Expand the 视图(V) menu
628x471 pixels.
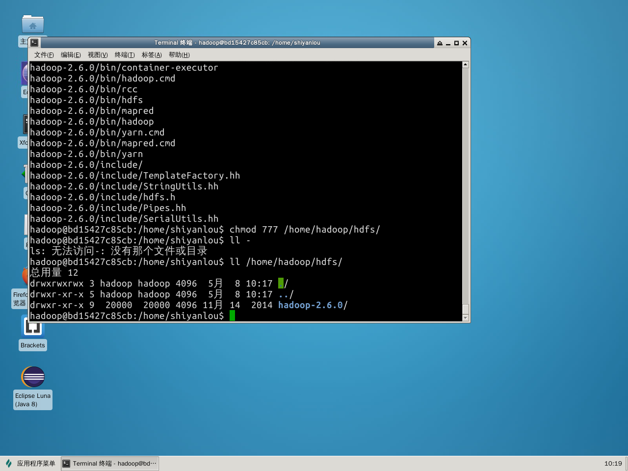click(98, 55)
